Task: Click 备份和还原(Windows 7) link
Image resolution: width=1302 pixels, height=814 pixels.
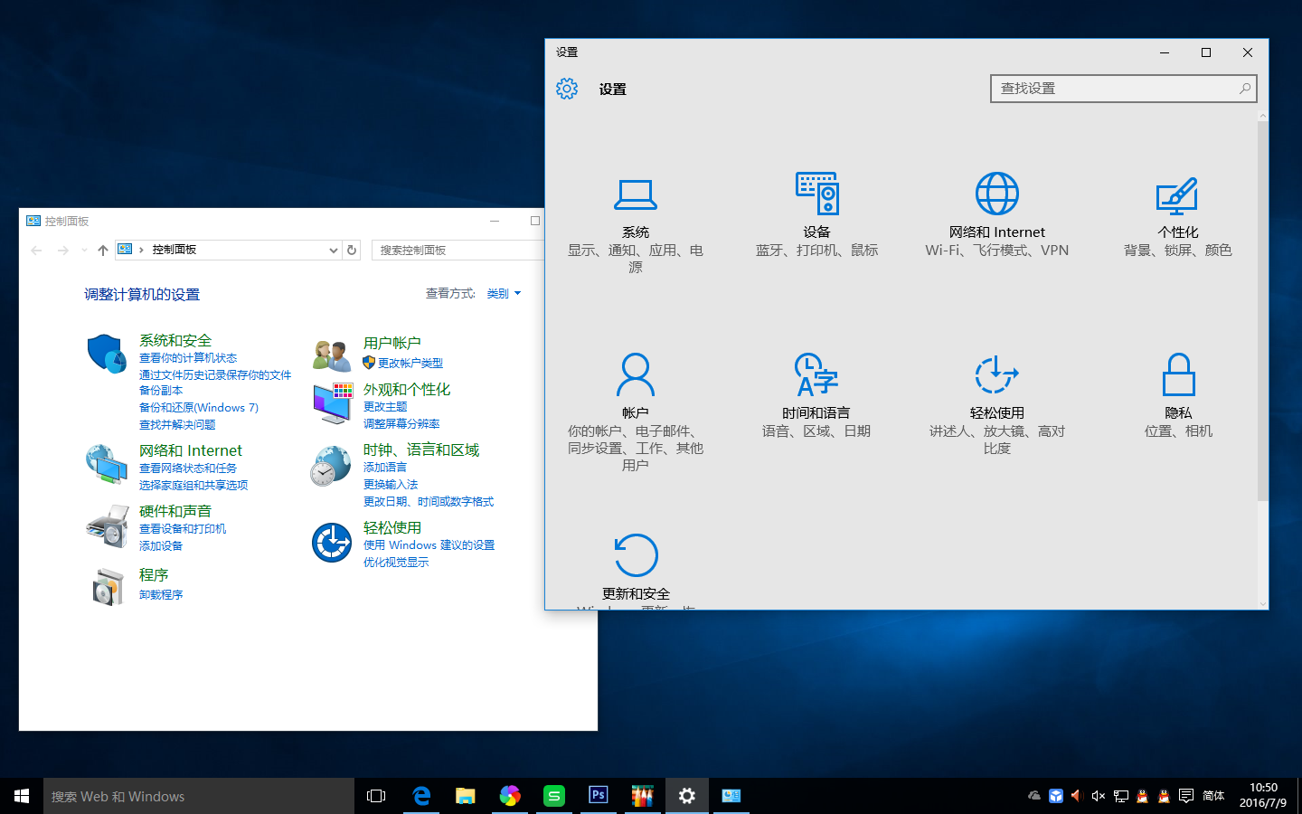Action: click(198, 407)
